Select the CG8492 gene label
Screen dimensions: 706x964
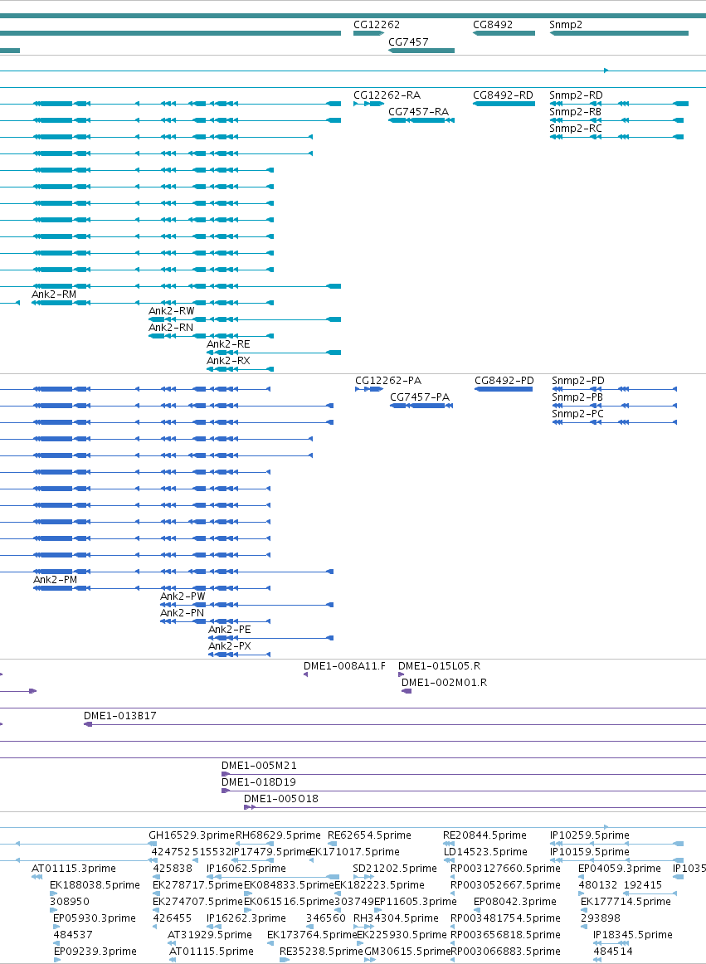pyautogui.click(x=493, y=25)
